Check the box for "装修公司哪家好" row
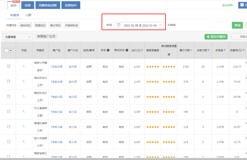Viewport: 247px width, 160px height. pyautogui.click(x=8, y=66)
